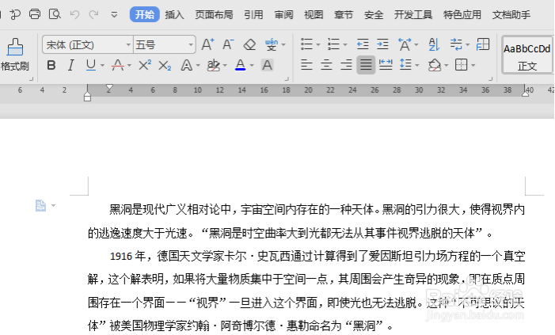The height and width of the screenshot is (335, 555).
Task: Click the left indent marker on ruler
Action: coord(87,96)
